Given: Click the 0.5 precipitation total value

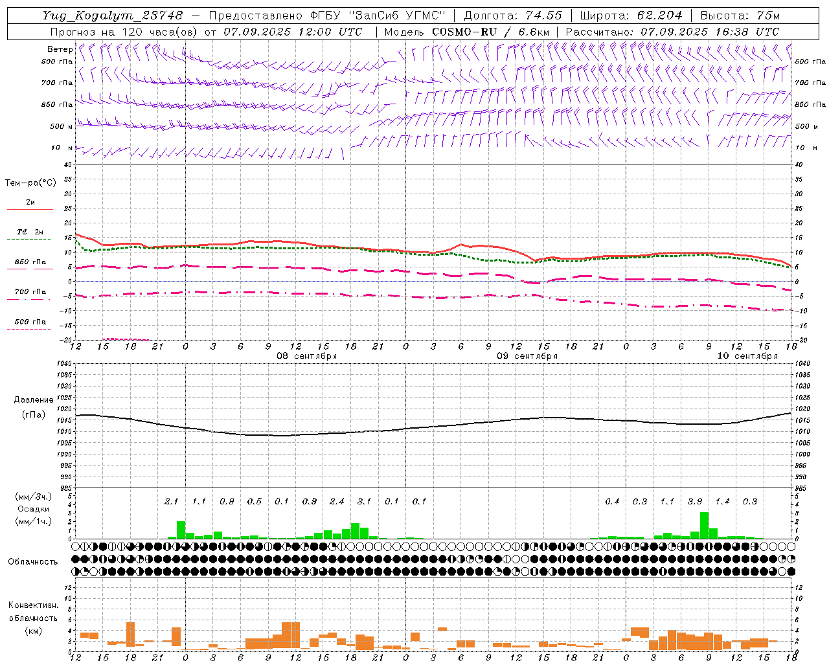Looking at the screenshot, I should pos(254,502).
